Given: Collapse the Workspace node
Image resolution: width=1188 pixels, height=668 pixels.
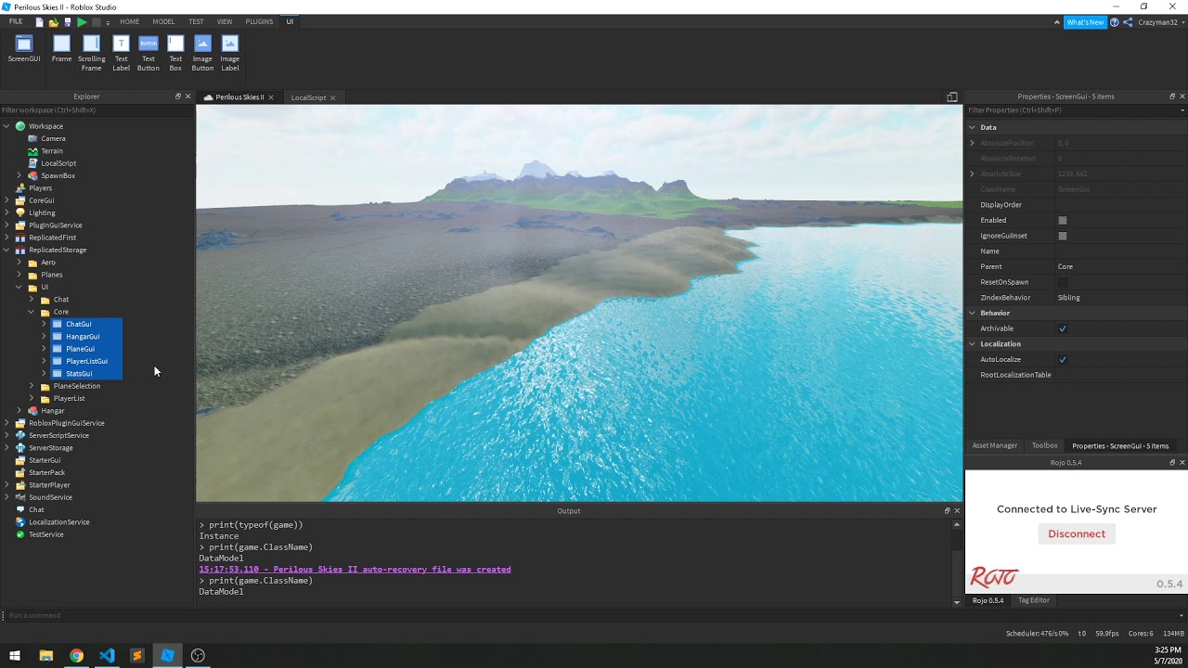Looking at the screenshot, I should coord(6,126).
